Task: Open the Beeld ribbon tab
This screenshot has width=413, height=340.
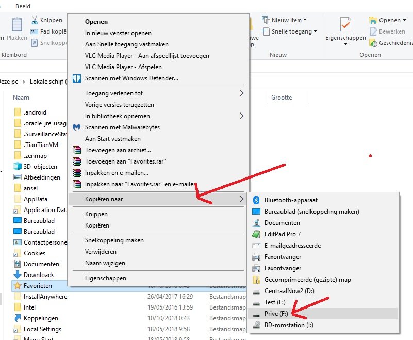Action: 23,6
